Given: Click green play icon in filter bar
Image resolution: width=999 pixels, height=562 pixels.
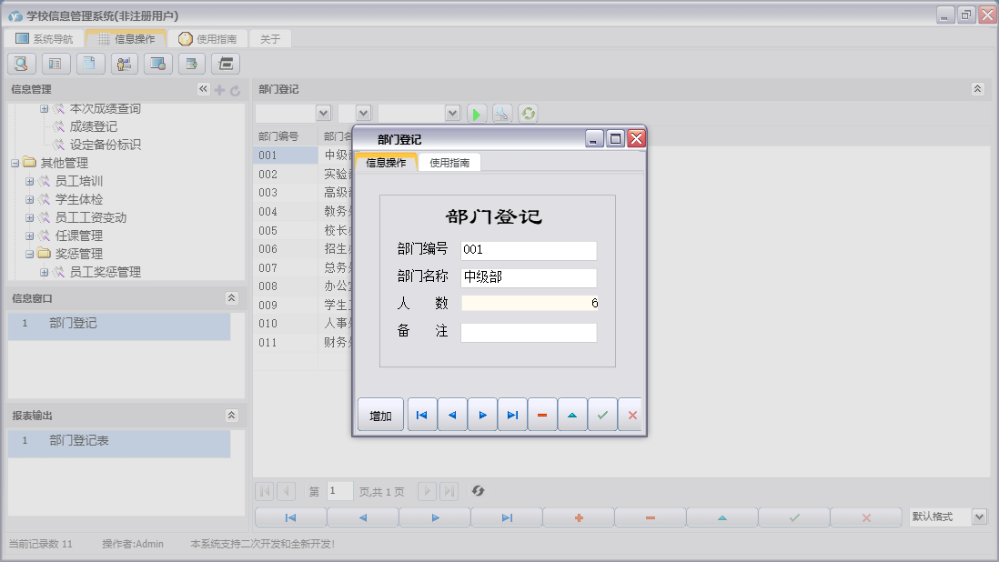Looking at the screenshot, I should click(477, 114).
